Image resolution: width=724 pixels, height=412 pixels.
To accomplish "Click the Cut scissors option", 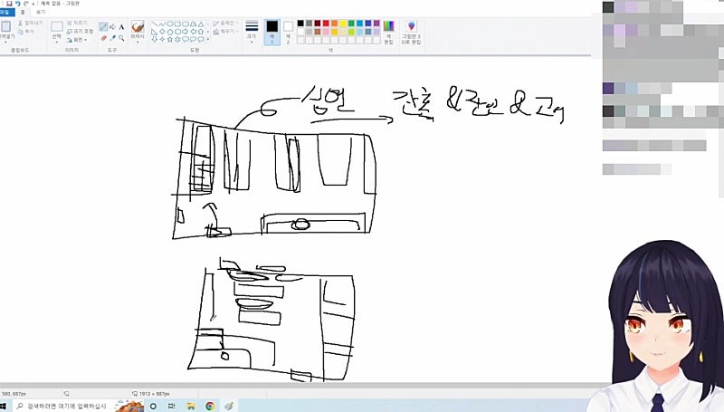I will click(x=31, y=23).
